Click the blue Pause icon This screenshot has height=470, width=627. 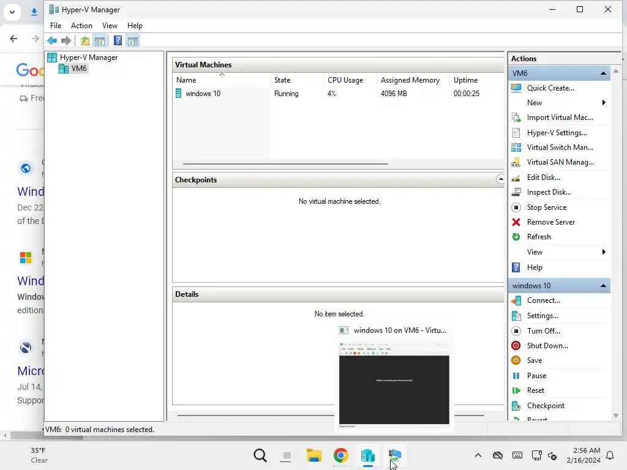click(x=516, y=376)
